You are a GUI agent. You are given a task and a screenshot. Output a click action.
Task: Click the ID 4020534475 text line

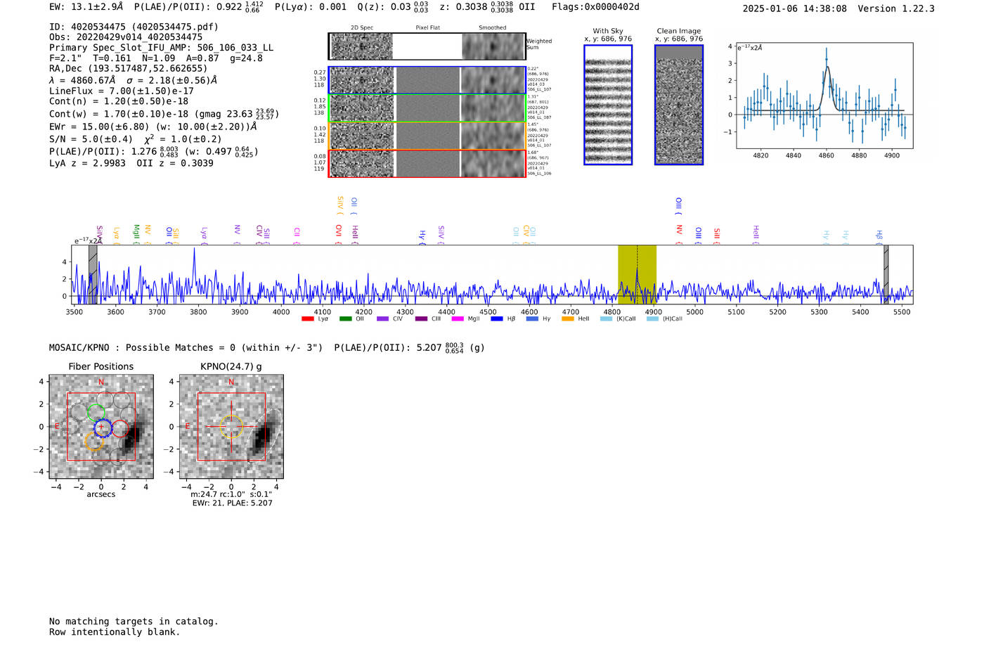tap(134, 27)
